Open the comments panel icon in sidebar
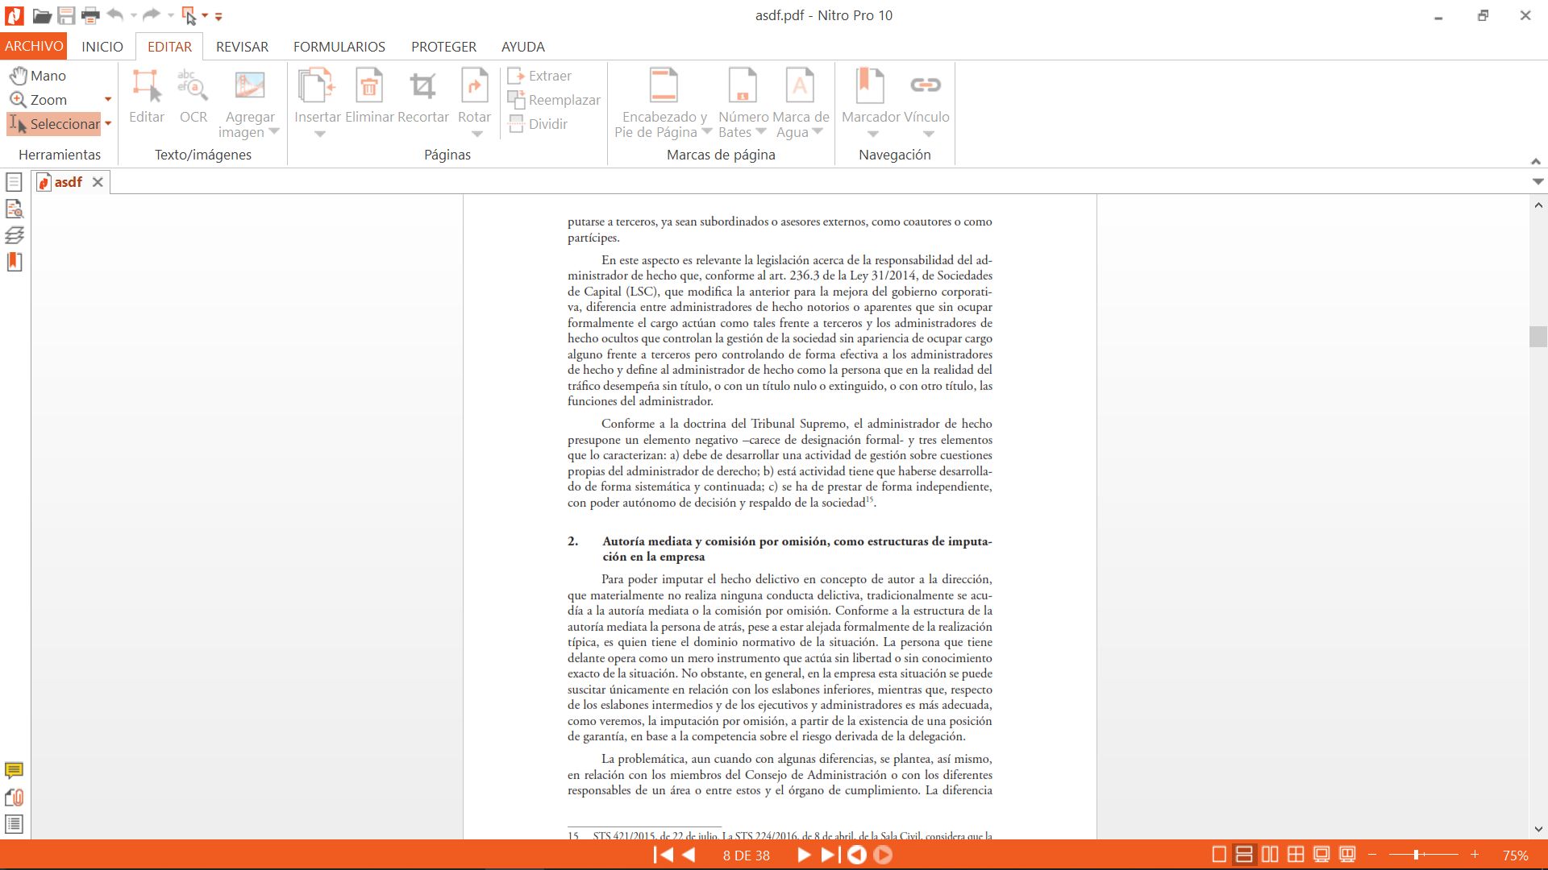The height and width of the screenshot is (870, 1548). pyautogui.click(x=14, y=770)
